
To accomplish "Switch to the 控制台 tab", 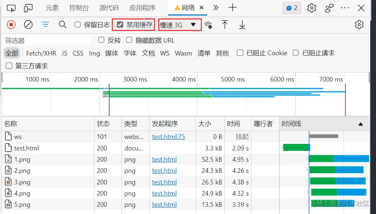I will 79,8.
